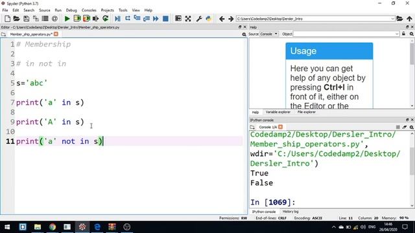Toggle the lock icon in Help pane
415x233 pixels.
[x=403, y=34]
